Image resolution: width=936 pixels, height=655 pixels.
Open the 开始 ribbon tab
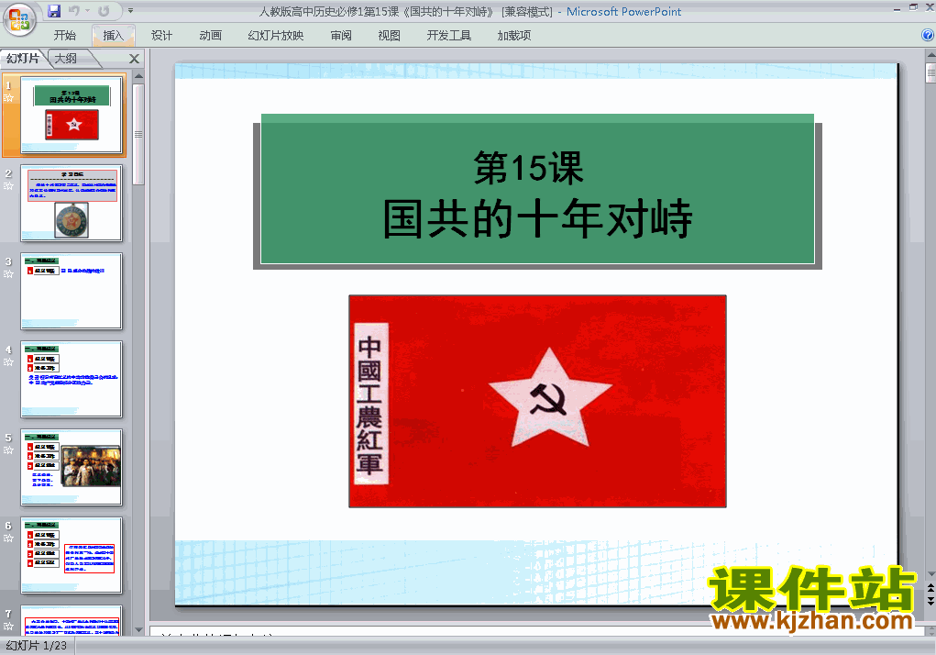coord(64,35)
